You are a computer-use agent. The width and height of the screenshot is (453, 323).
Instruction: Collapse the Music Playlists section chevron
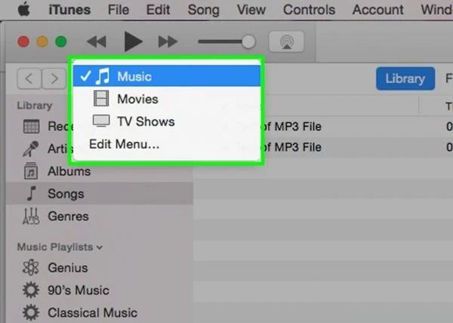tap(100, 248)
